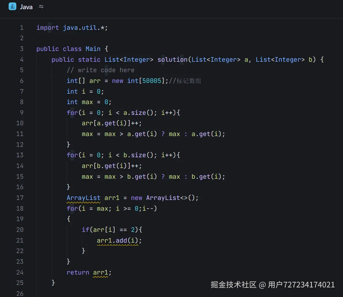Click 'if(arr[i] == 2){' condition
The image size is (343, 297).
(112, 230)
